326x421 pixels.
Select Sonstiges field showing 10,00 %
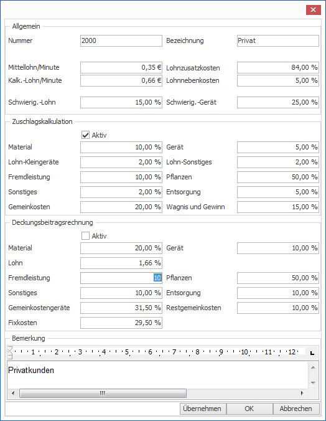121,293
